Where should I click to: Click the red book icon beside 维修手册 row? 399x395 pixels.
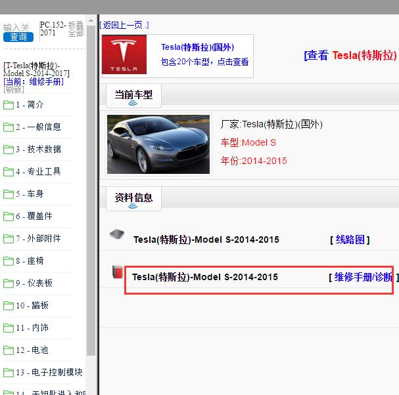click(117, 272)
